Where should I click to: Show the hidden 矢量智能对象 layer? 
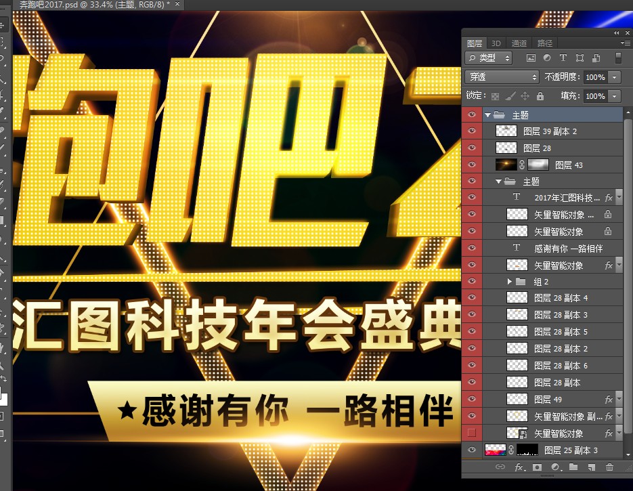click(x=471, y=433)
